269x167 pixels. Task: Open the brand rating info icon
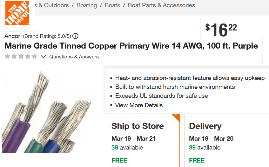click(x=76, y=36)
